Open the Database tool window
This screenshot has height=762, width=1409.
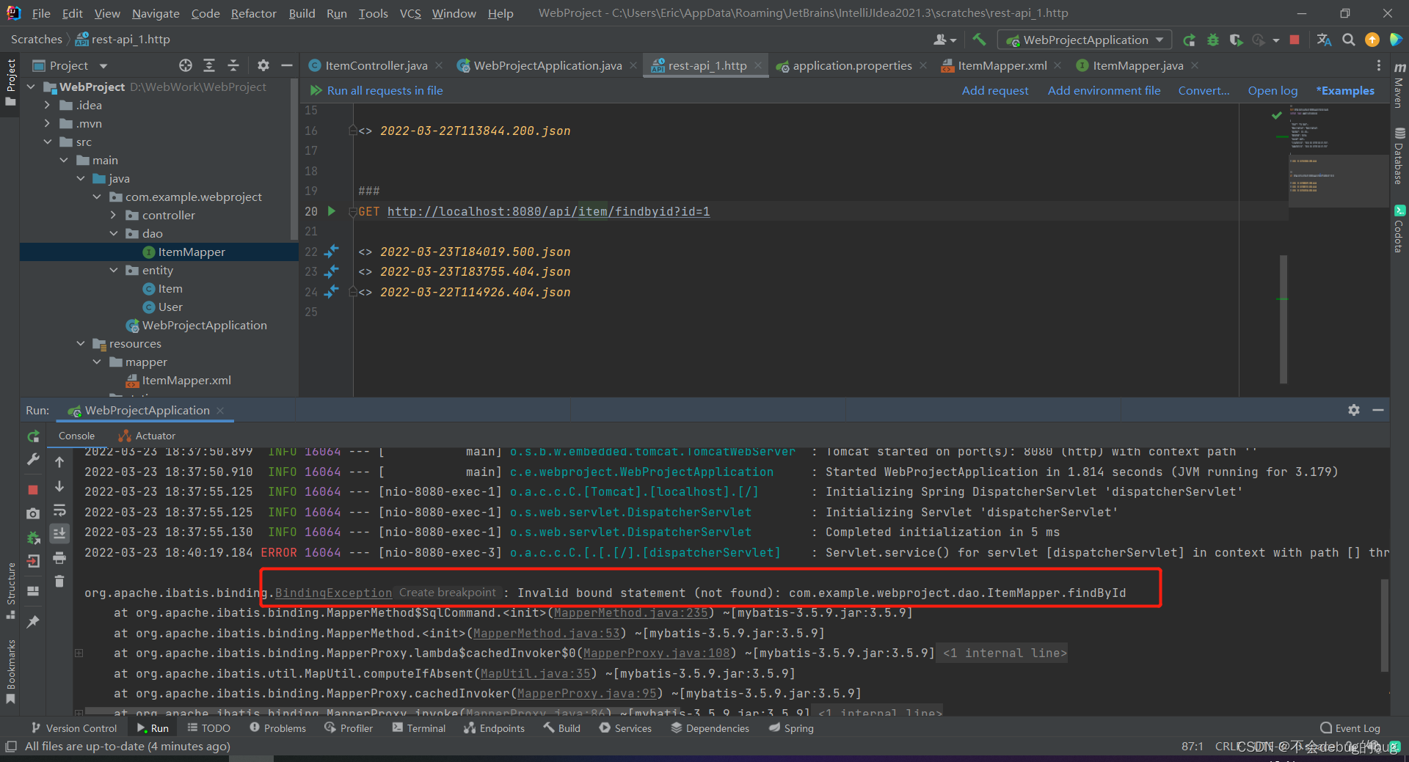pyautogui.click(x=1399, y=154)
